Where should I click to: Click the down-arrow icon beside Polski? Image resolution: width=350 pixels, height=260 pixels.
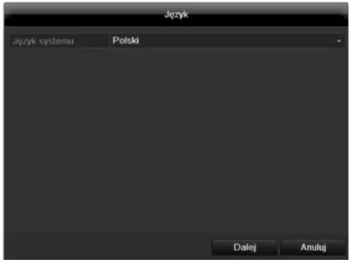(x=339, y=41)
